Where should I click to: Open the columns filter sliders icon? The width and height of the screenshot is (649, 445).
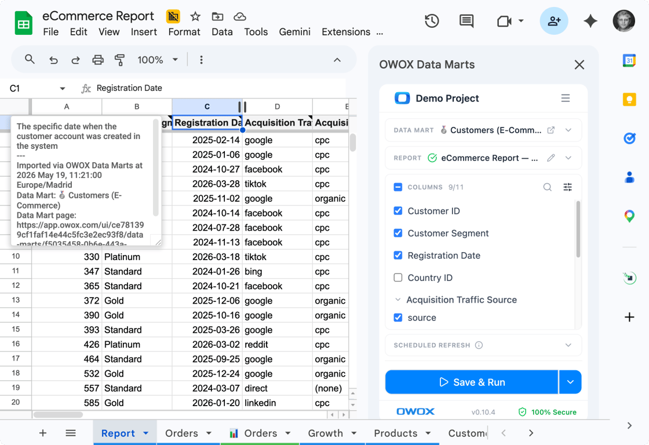568,187
